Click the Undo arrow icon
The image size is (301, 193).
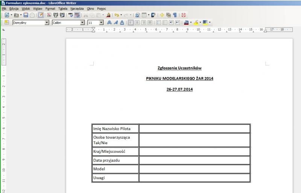click(x=116, y=15)
